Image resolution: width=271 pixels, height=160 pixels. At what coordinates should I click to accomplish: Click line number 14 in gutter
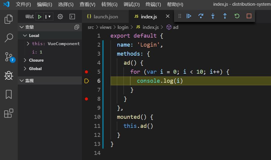point(97,153)
